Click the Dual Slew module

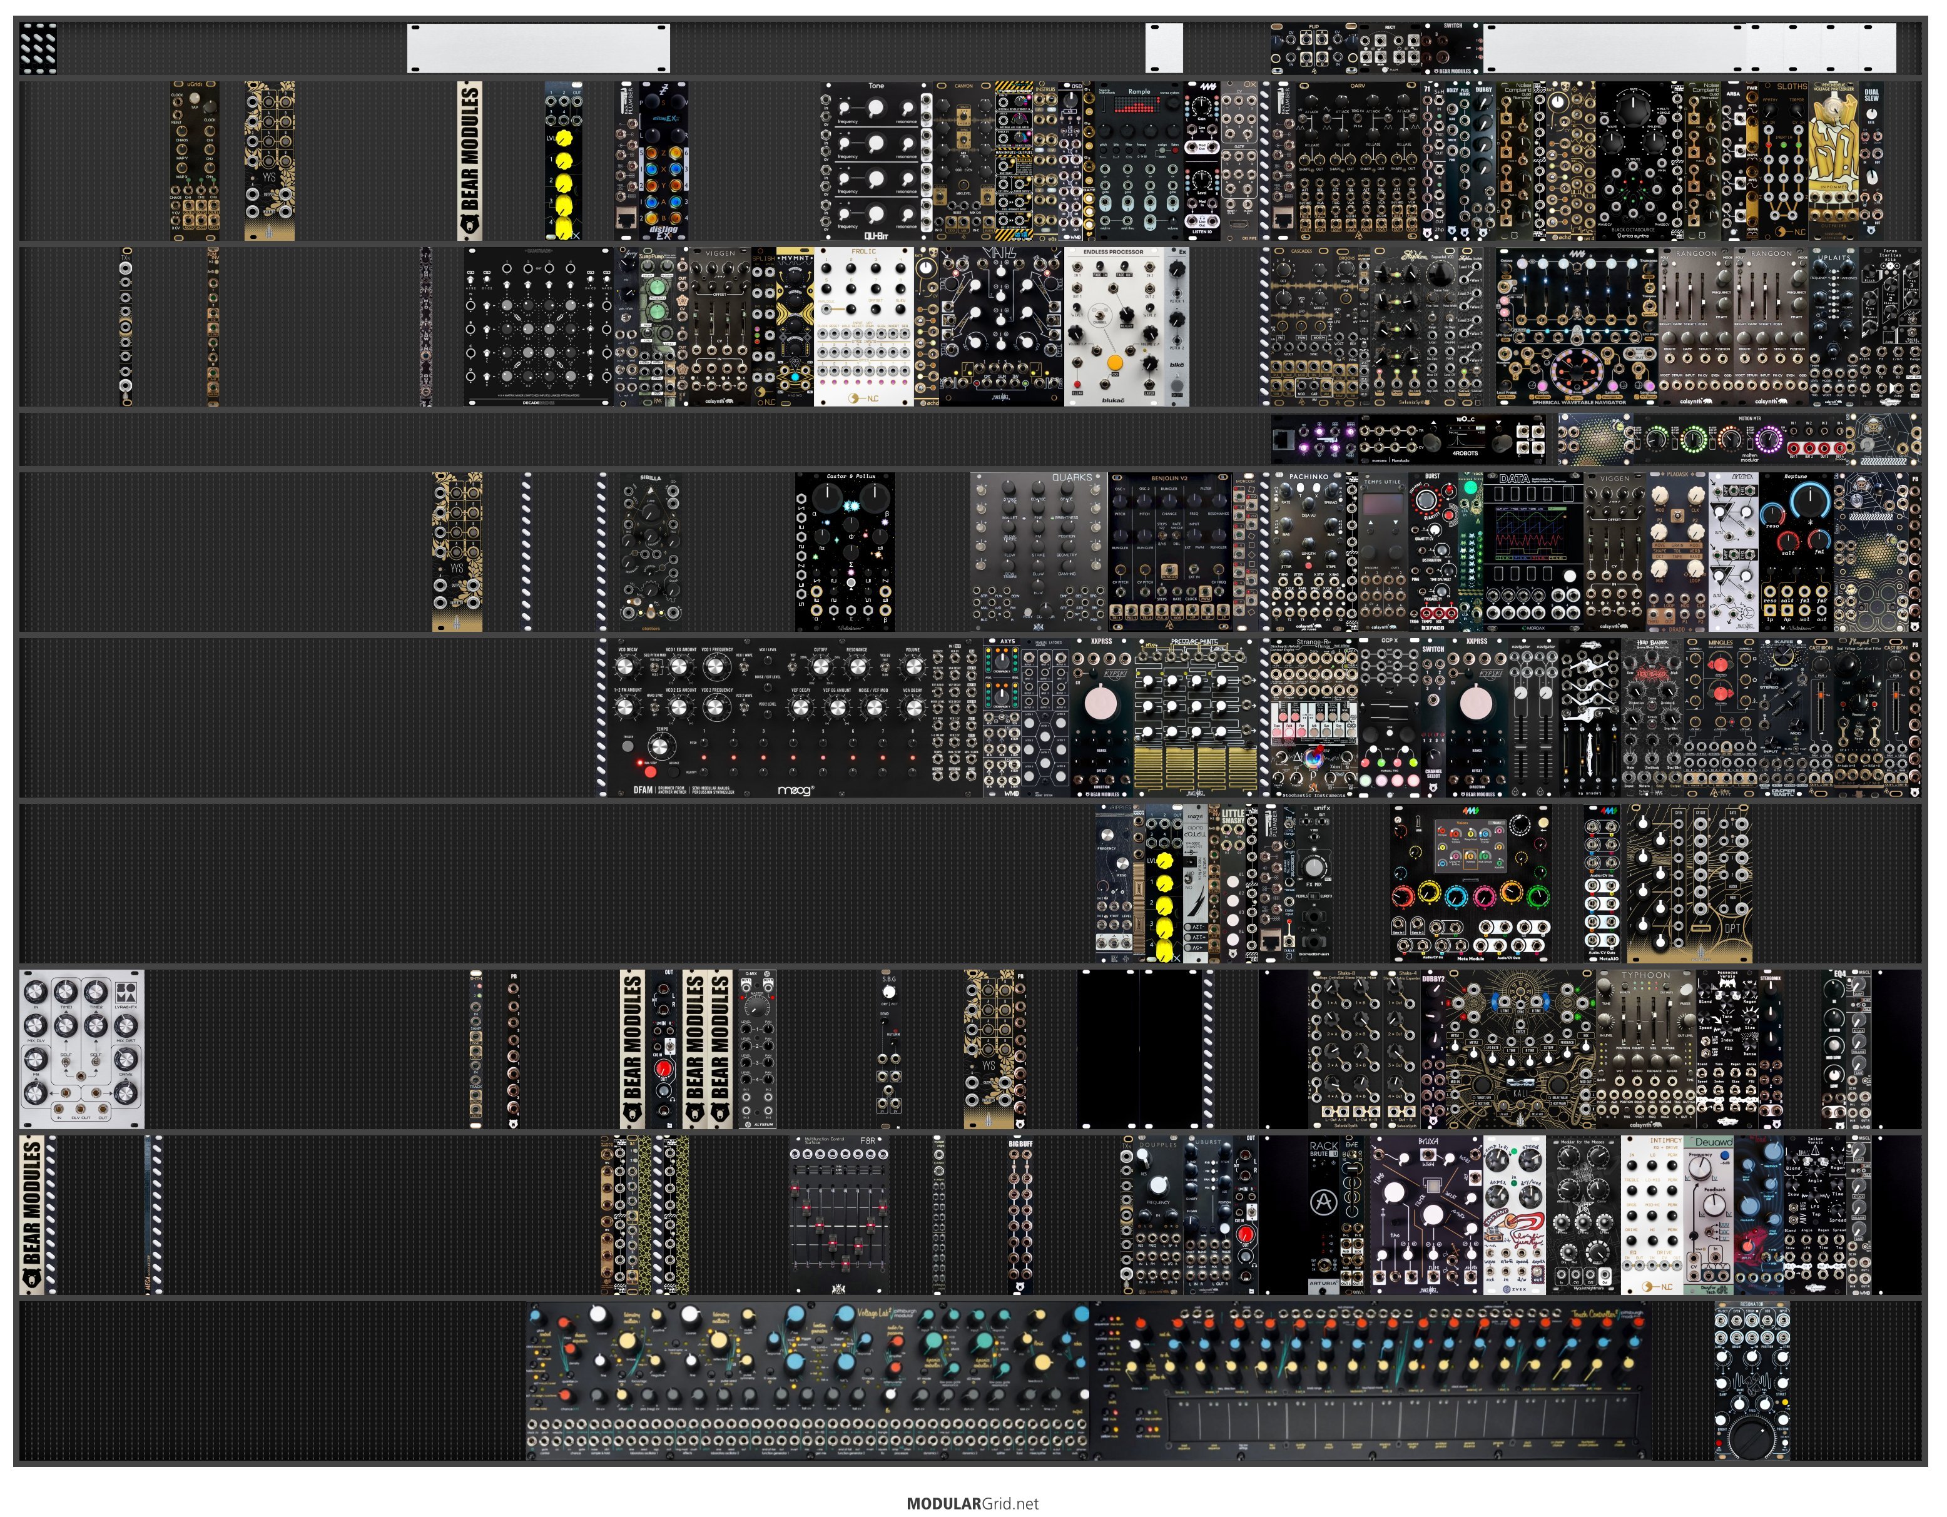1871,160
